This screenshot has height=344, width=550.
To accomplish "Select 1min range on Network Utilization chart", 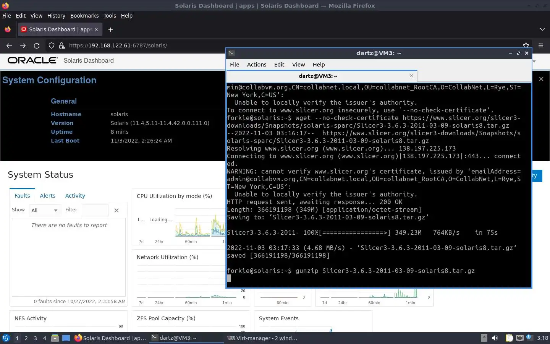I will (x=227, y=303).
